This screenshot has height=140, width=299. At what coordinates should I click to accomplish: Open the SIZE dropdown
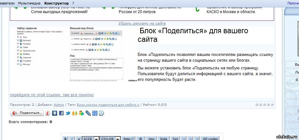pyautogui.click(x=91, y=138)
